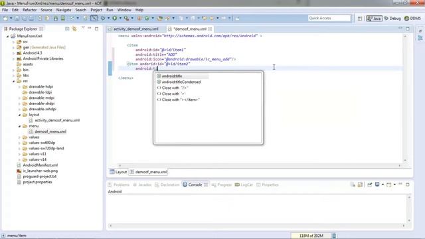Choose Close with "></item>" suggestion
The width and height of the screenshot is (425, 239).
pos(178,100)
